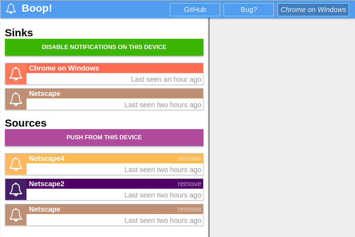Open the GitHub link in the header
355x237 pixels.
click(x=195, y=10)
